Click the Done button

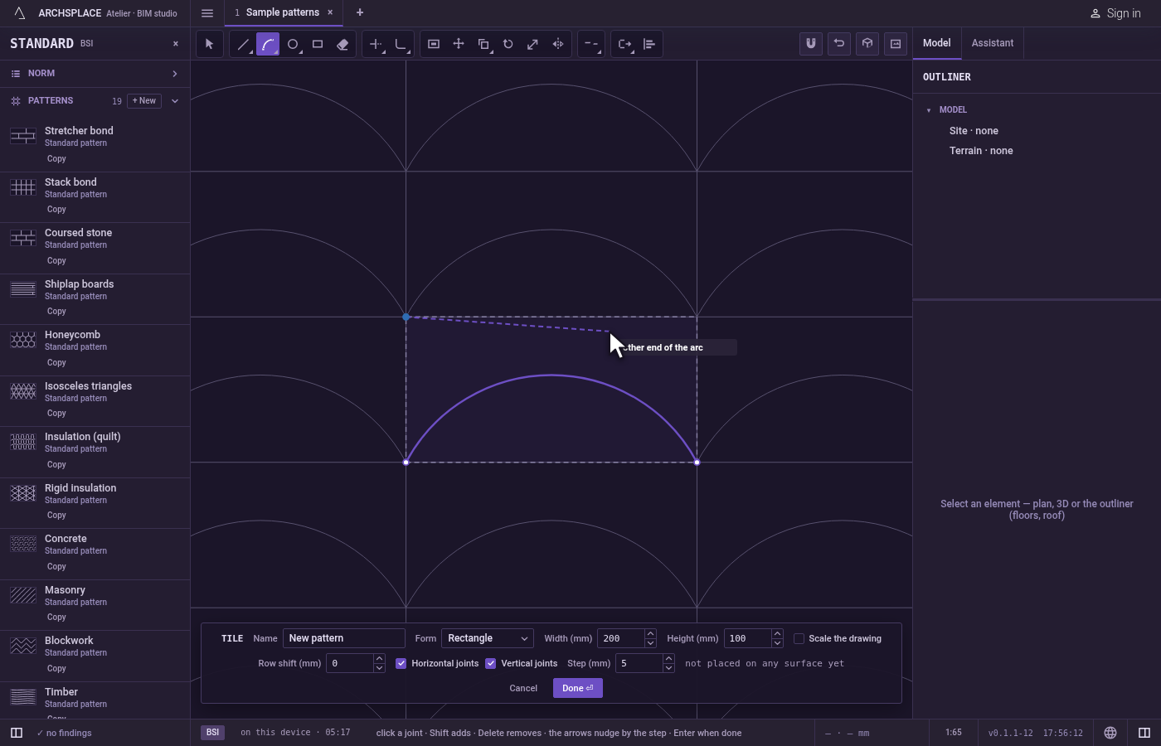coord(578,688)
